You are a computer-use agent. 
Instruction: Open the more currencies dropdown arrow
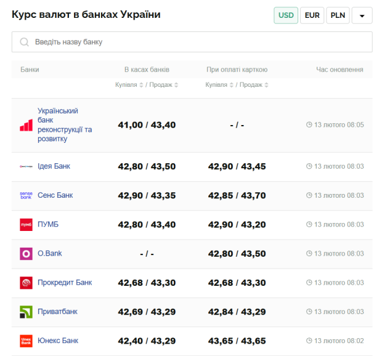tap(362, 15)
